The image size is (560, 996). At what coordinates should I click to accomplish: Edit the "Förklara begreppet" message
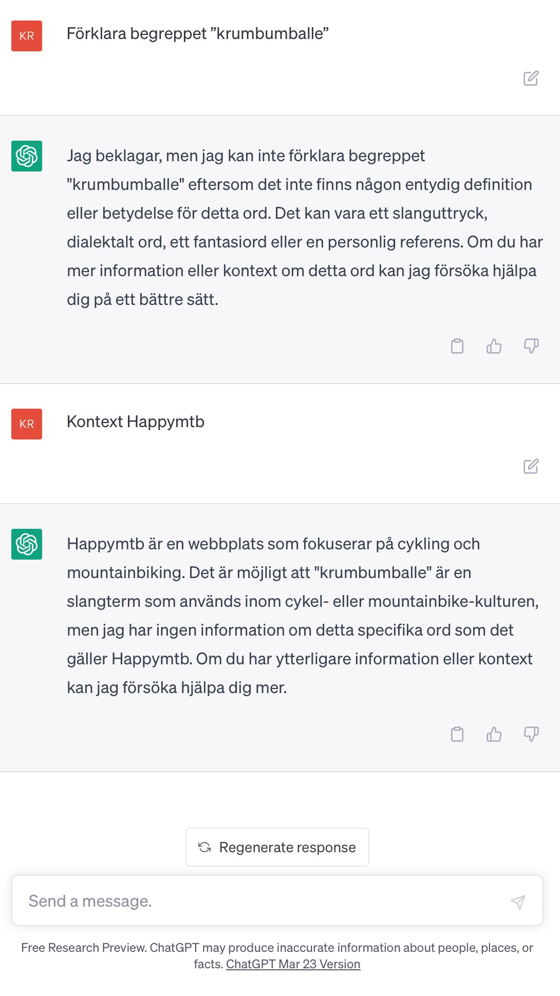531,78
